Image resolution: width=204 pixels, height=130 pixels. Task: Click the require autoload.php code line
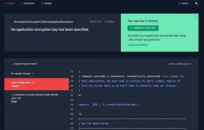[x=109, y=105]
